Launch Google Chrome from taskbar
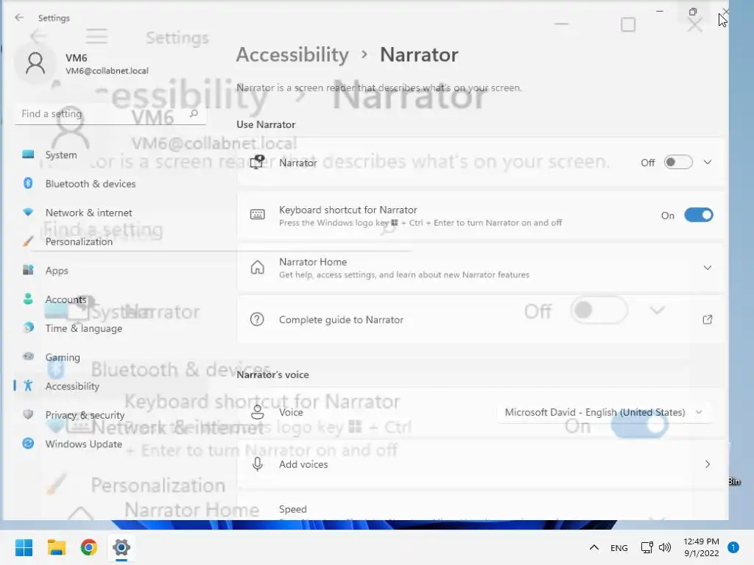 pos(89,547)
